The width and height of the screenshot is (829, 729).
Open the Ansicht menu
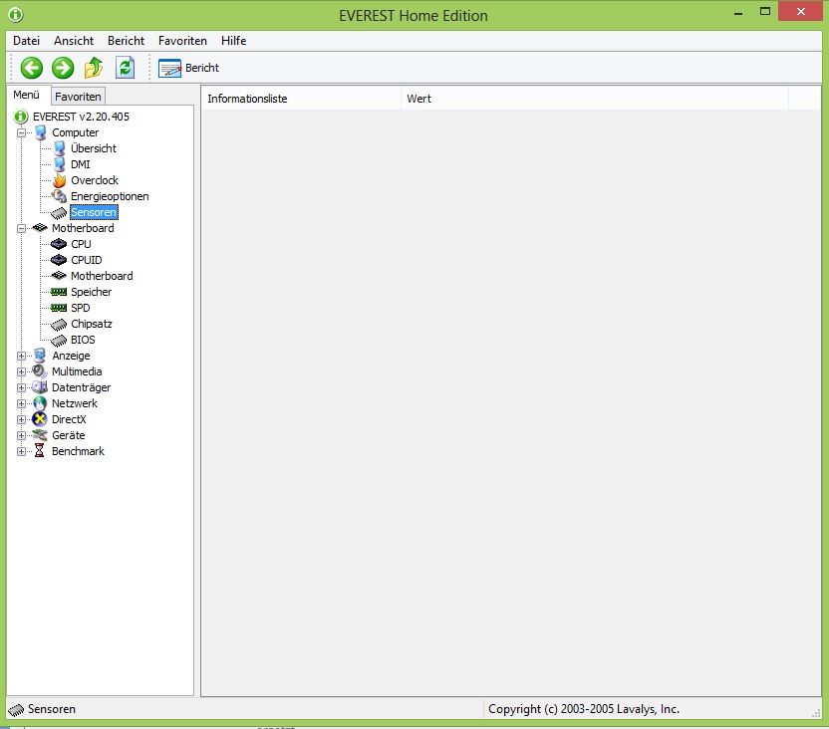pyautogui.click(x=74, y=41)
